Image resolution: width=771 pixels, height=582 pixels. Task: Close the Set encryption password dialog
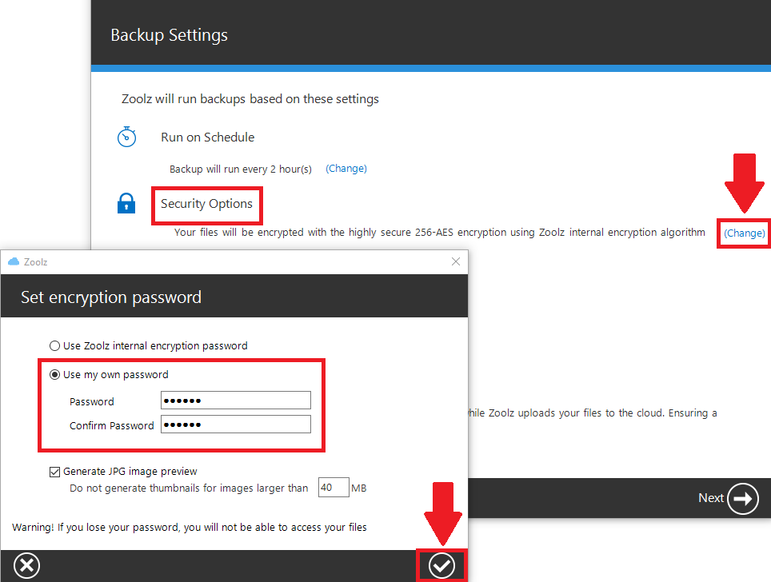point(456,261)
